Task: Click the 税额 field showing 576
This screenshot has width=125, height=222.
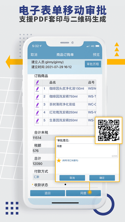Action: [x=44, y=151]
